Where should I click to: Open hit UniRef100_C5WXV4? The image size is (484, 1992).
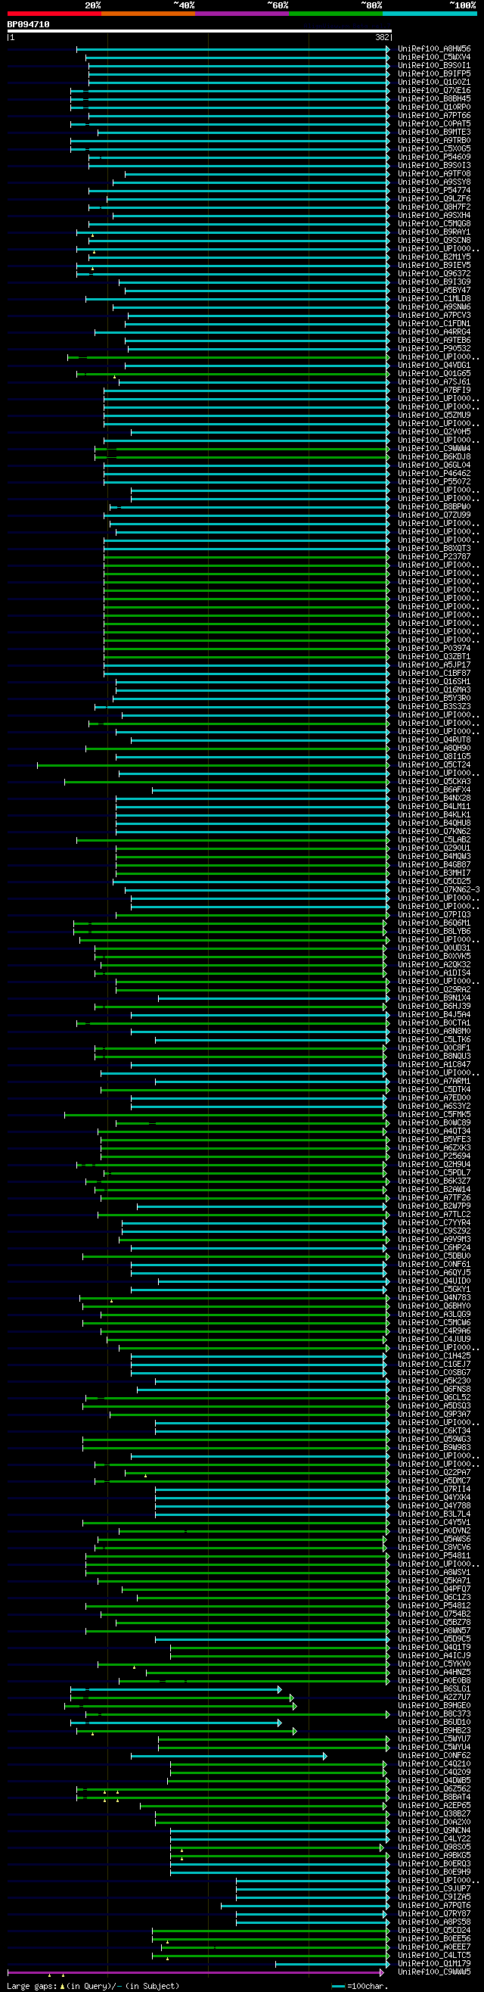(x=434, y=58)
